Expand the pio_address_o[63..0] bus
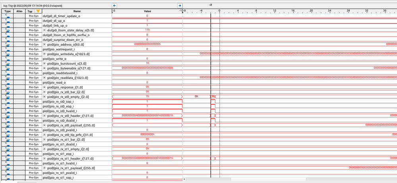This screenshot has width=397, height=183. tap(44, 44)
